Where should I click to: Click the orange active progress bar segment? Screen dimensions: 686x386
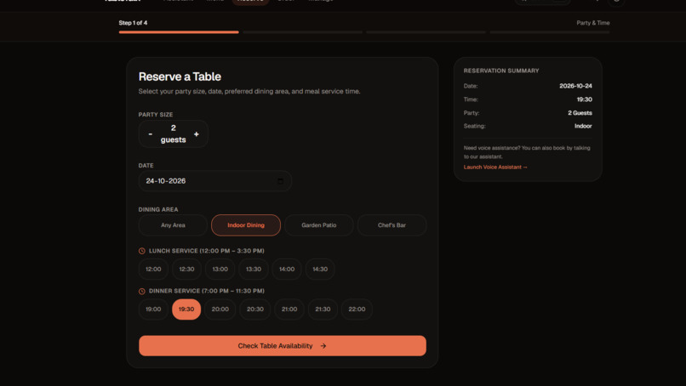pos(179,32)
